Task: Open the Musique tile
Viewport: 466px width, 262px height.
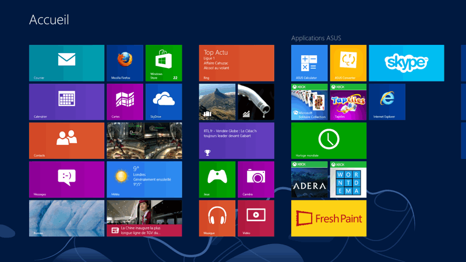Action: click(217, 218)
